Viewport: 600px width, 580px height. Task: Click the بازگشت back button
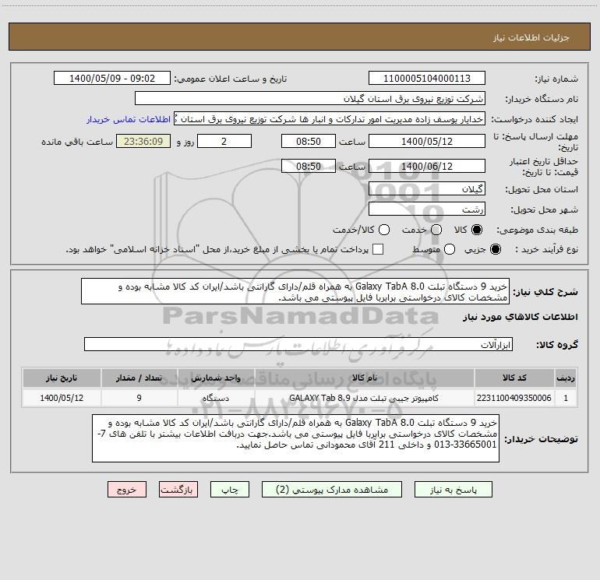(x=178, y=490)
